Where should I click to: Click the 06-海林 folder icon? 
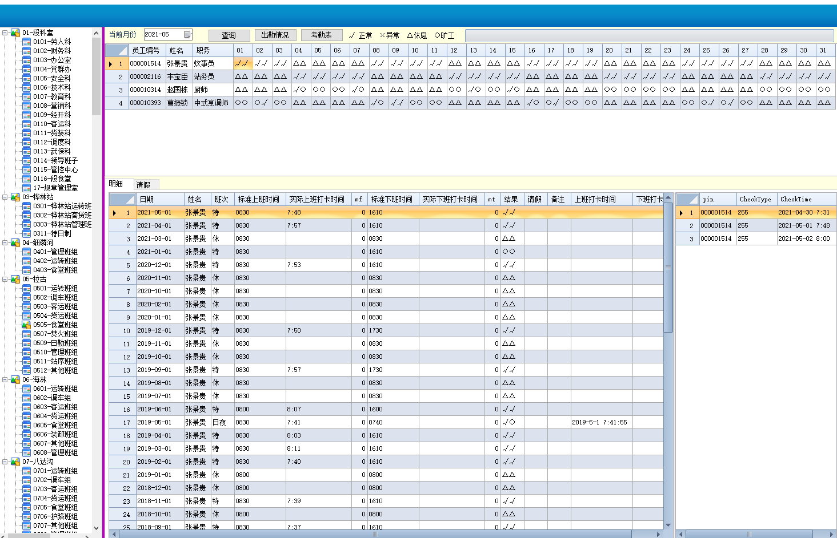(15, 379)
